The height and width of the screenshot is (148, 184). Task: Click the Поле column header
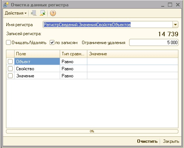click(37, 54)
